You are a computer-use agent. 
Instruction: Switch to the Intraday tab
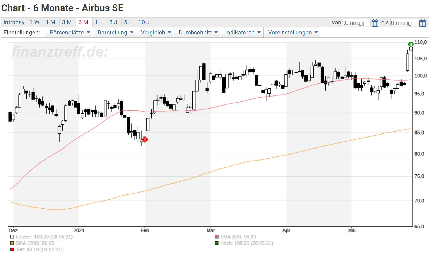(x=14, y=22)
